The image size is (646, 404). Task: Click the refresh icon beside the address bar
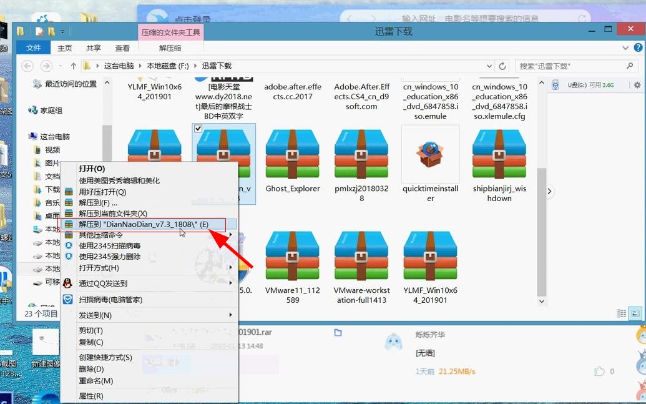pos(503,65)
